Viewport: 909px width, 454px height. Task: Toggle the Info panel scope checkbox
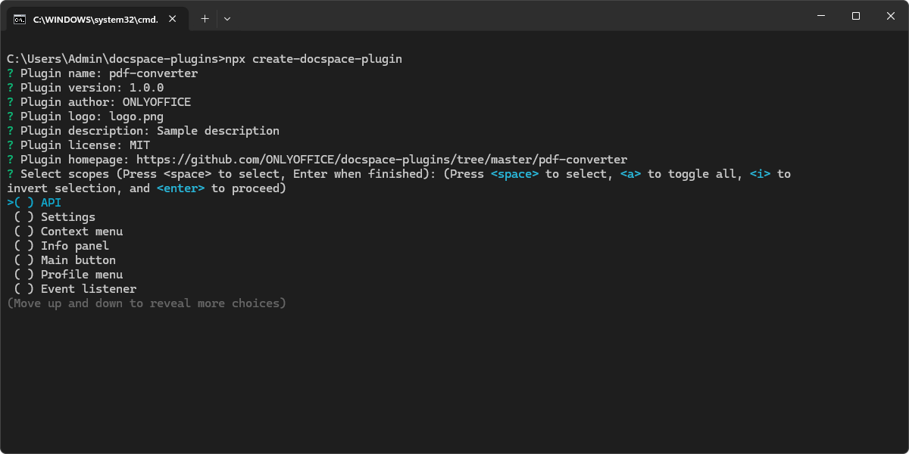click(x=24, y=246)
